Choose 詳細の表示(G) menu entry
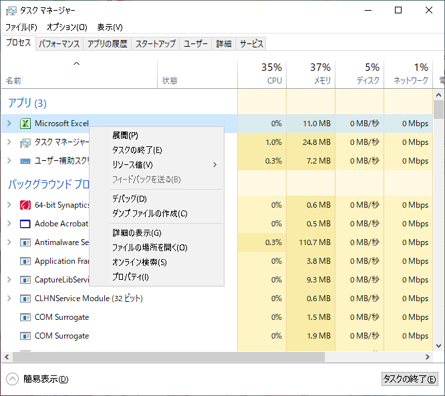This screenshot has height=396, width=445. click(156, 233)
